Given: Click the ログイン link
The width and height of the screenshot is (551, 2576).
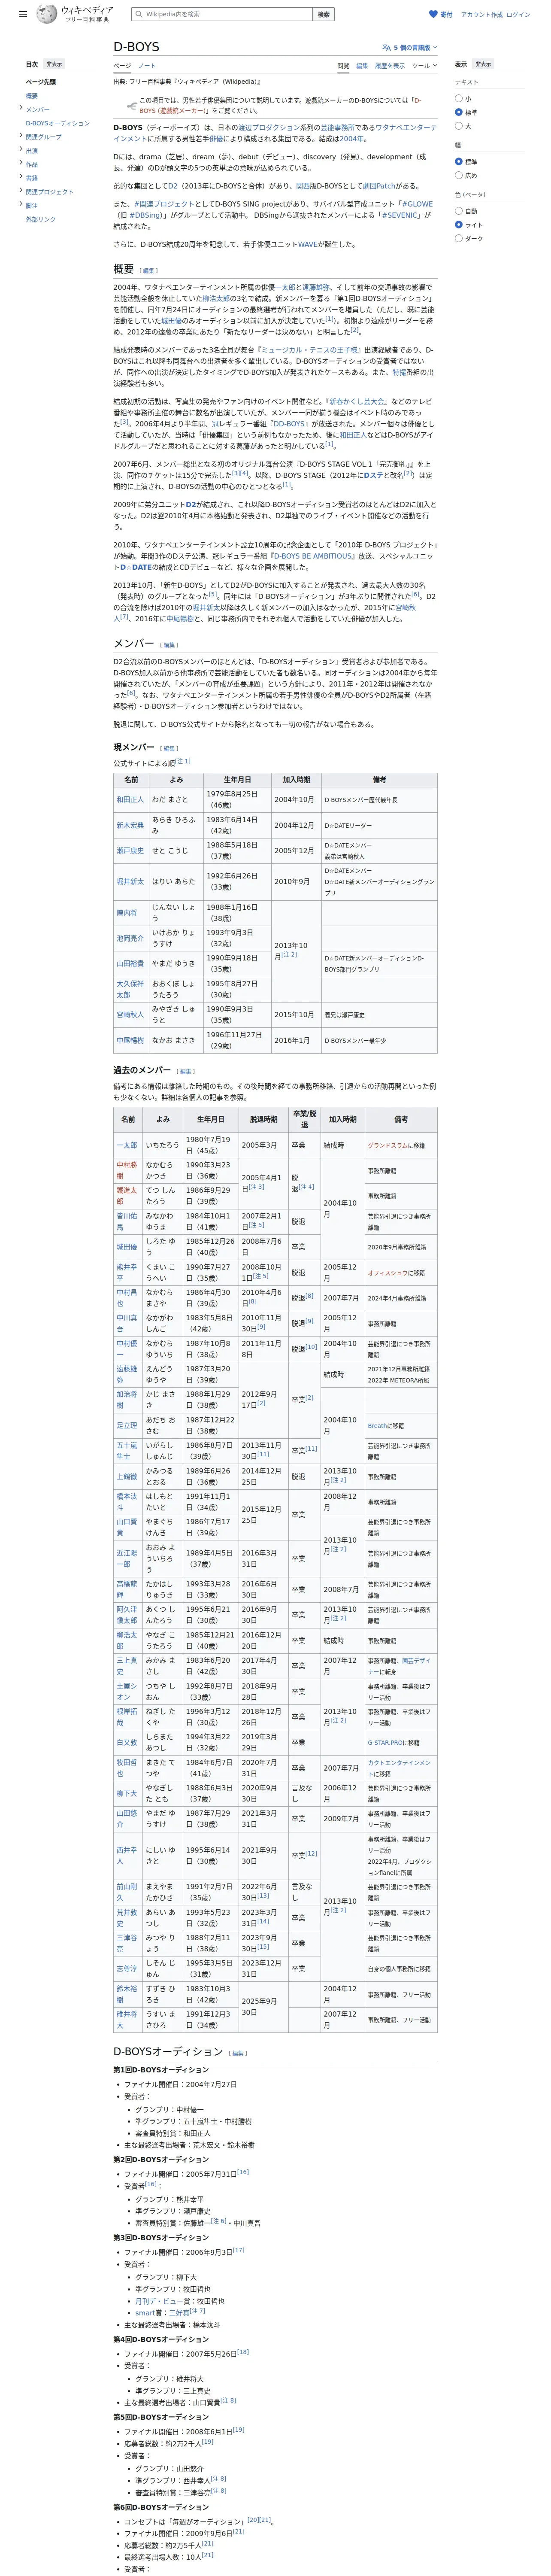Looking at the screenshot, I should tap(518, 15).
